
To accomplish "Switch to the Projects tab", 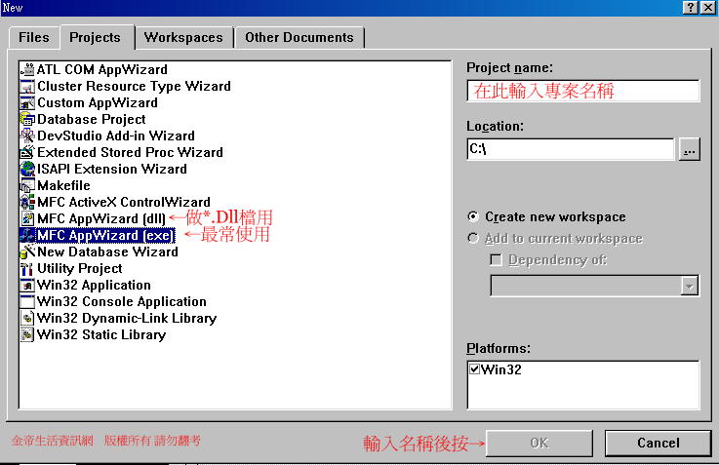I will click(x=96, y=37).
